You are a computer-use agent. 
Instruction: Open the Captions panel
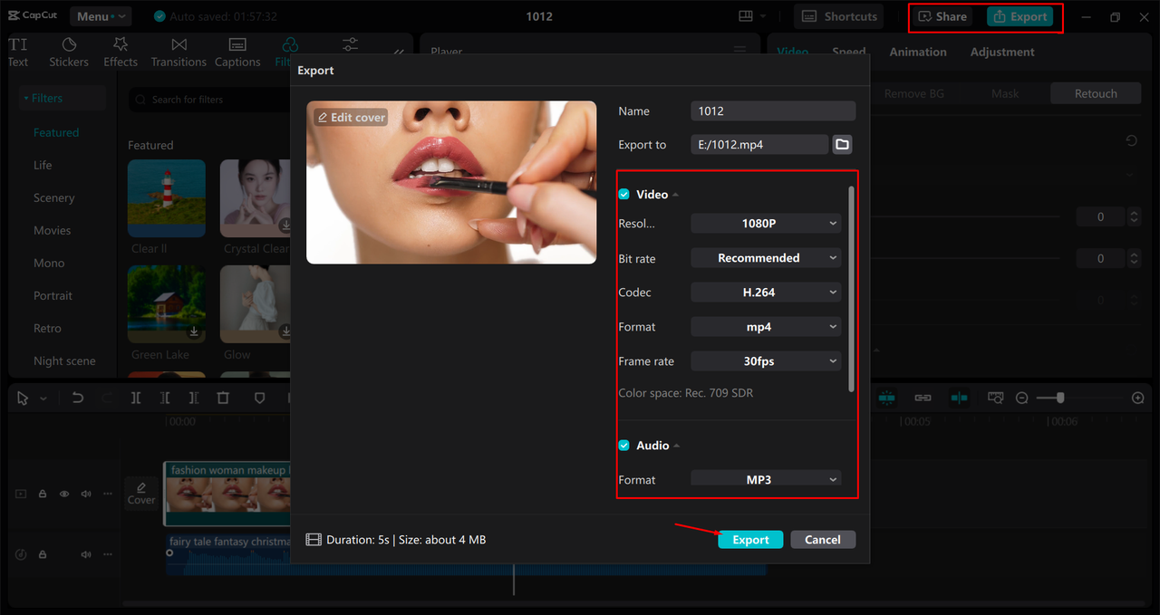[237, 53]
